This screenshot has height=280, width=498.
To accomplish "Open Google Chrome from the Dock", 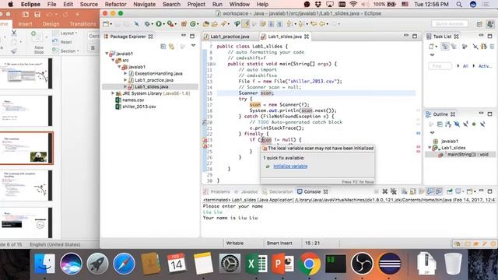I will pos(309,264).
